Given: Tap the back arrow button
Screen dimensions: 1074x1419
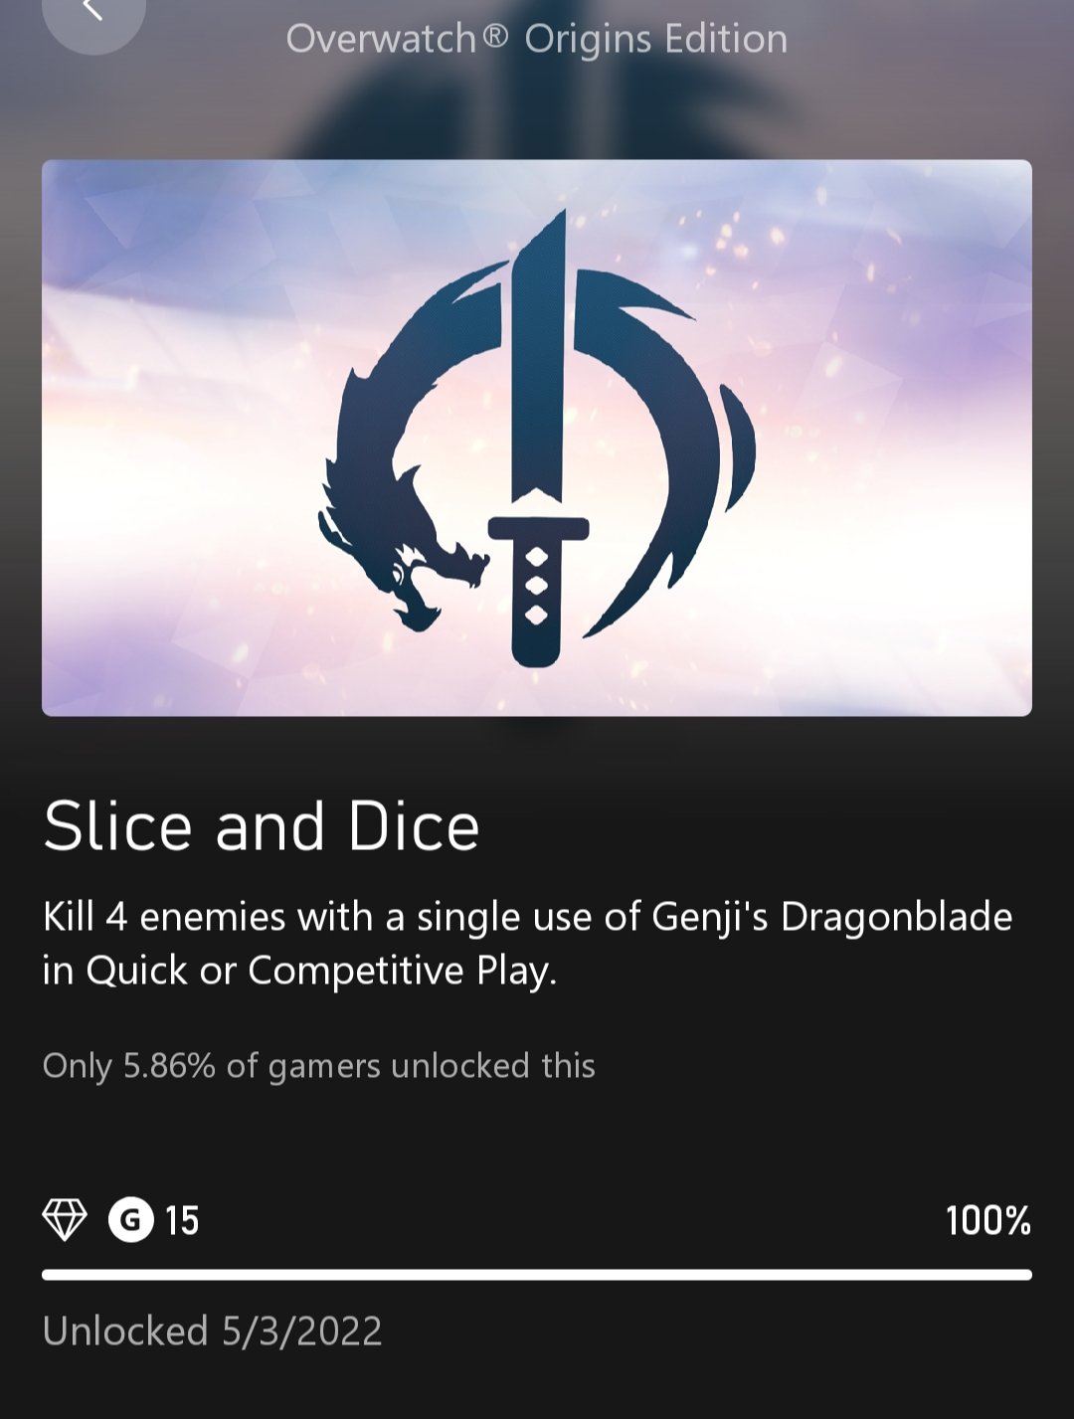Looking at the screenshot, I should 93,12.
